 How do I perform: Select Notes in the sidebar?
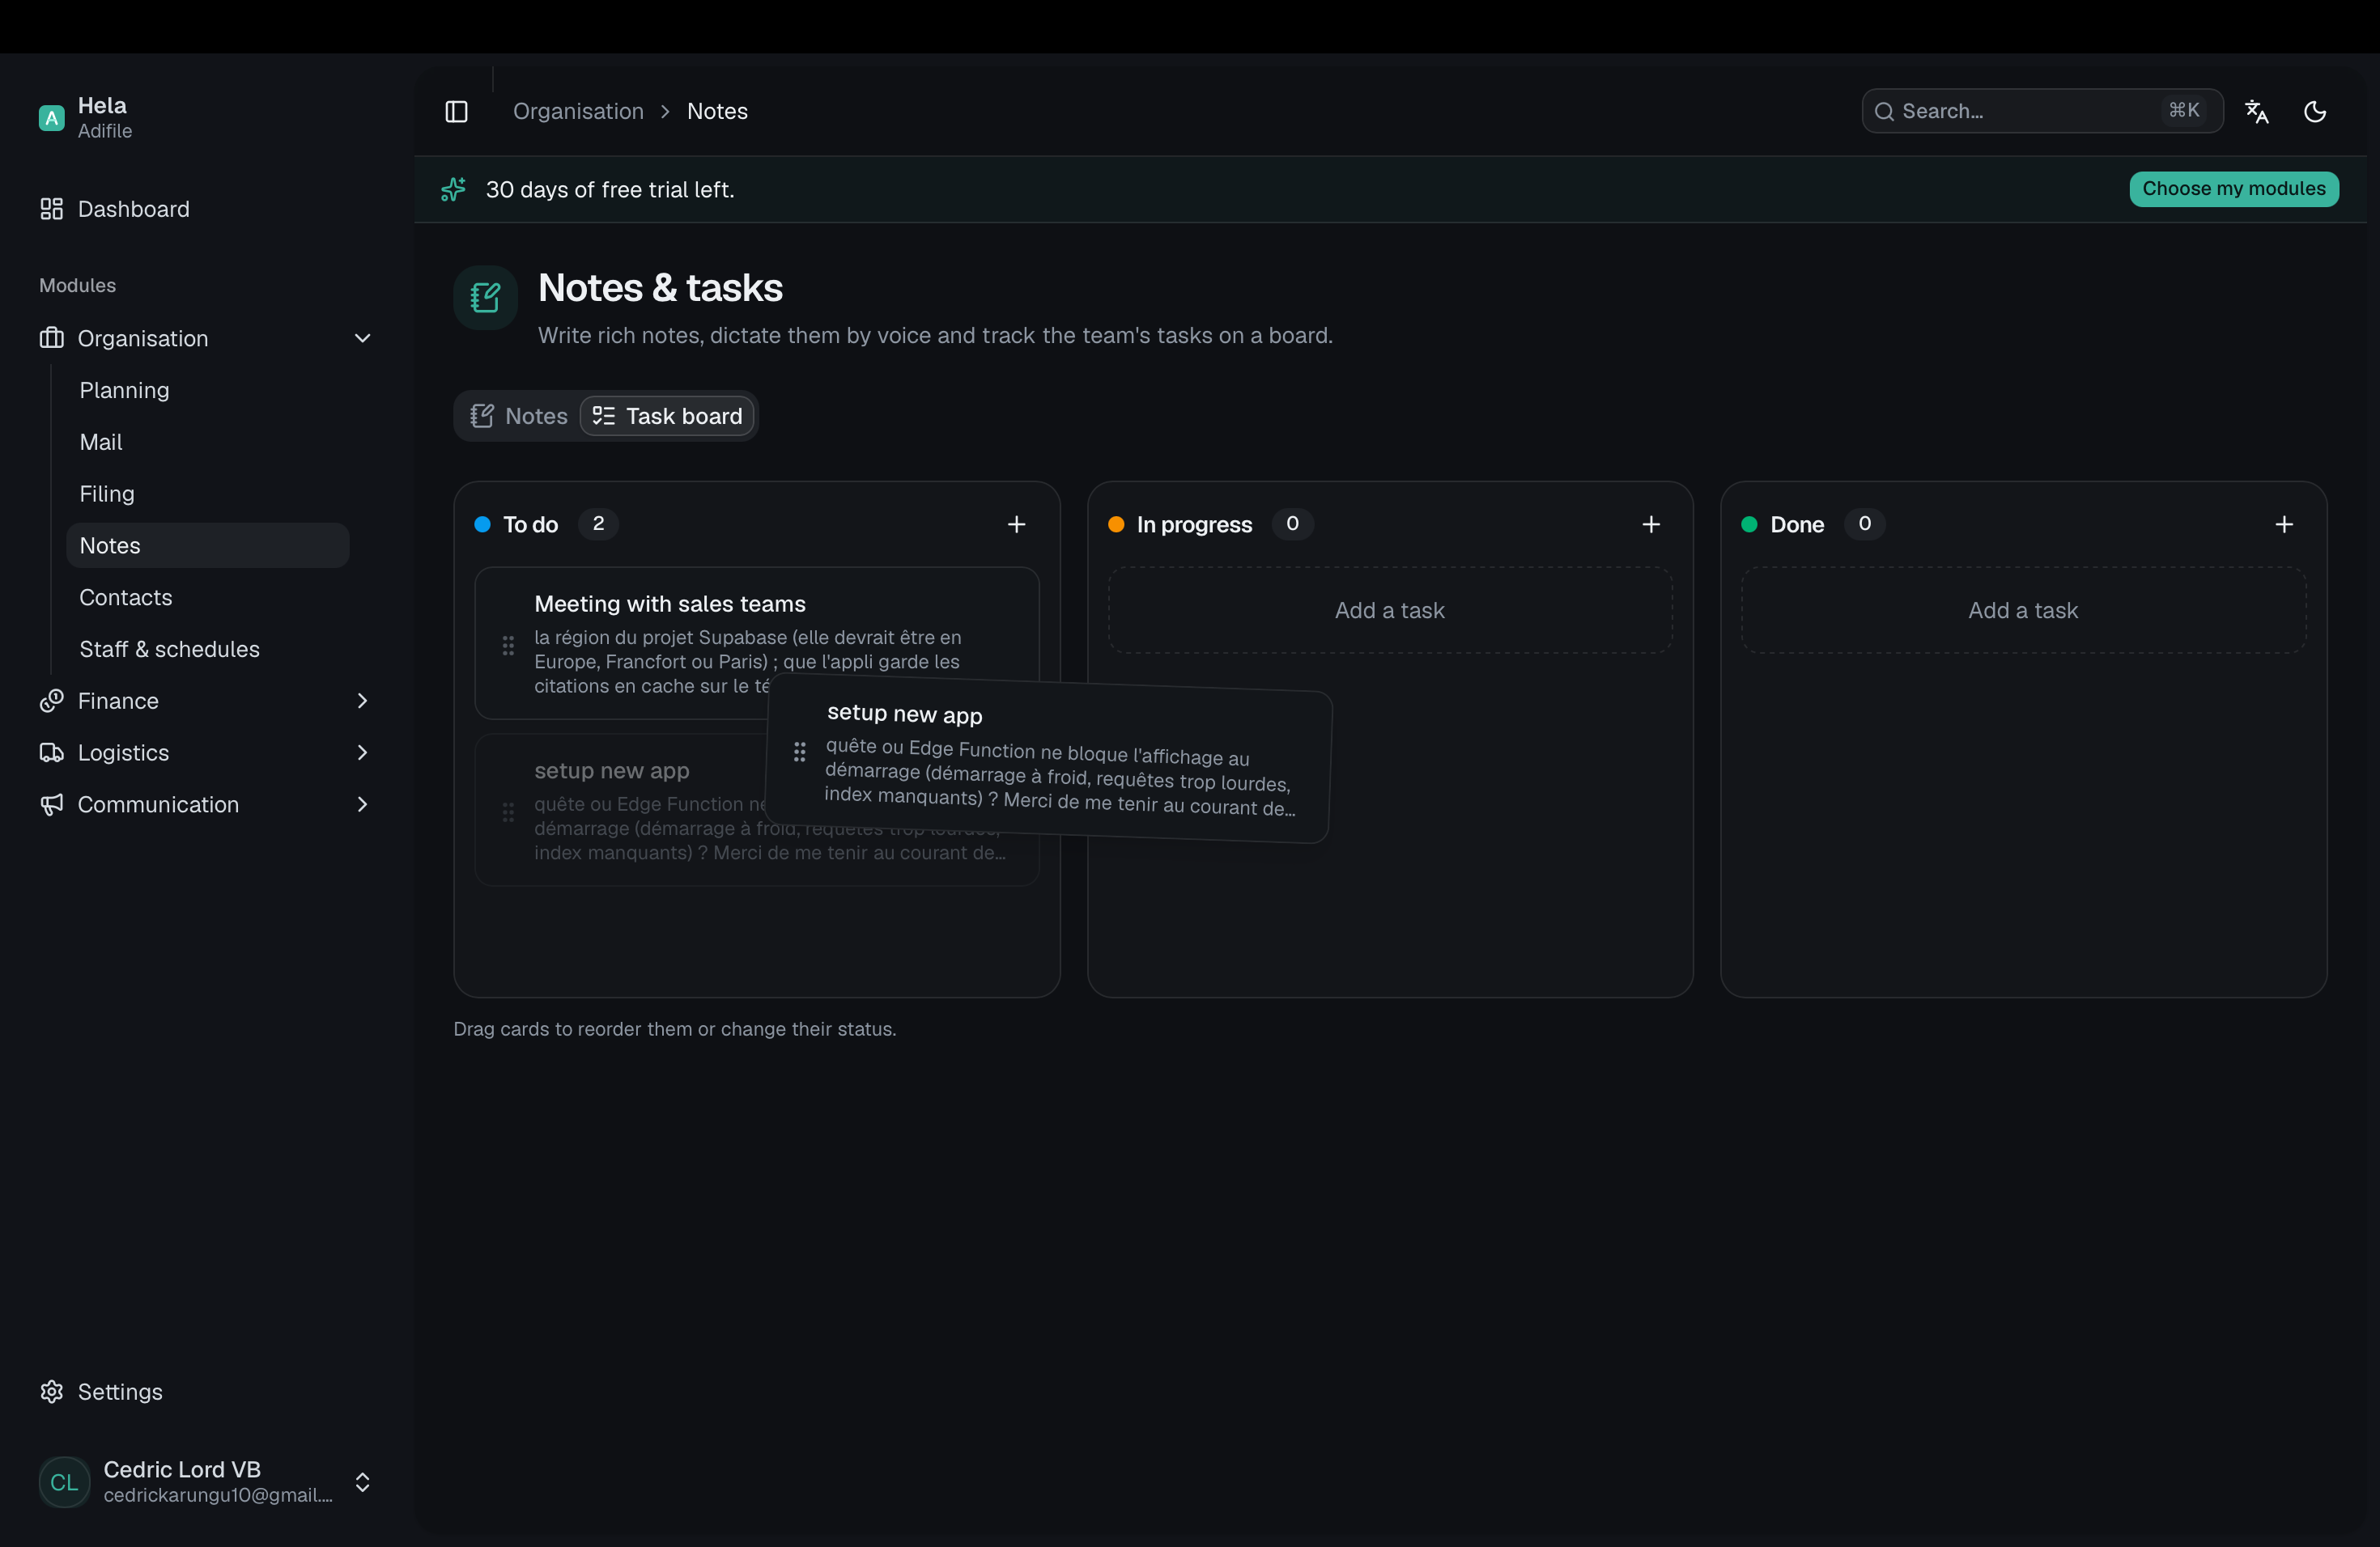click(208, 545)
